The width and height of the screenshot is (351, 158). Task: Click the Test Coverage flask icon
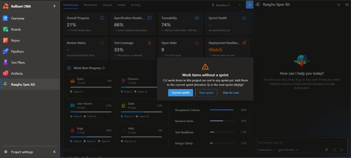(149, 43)
